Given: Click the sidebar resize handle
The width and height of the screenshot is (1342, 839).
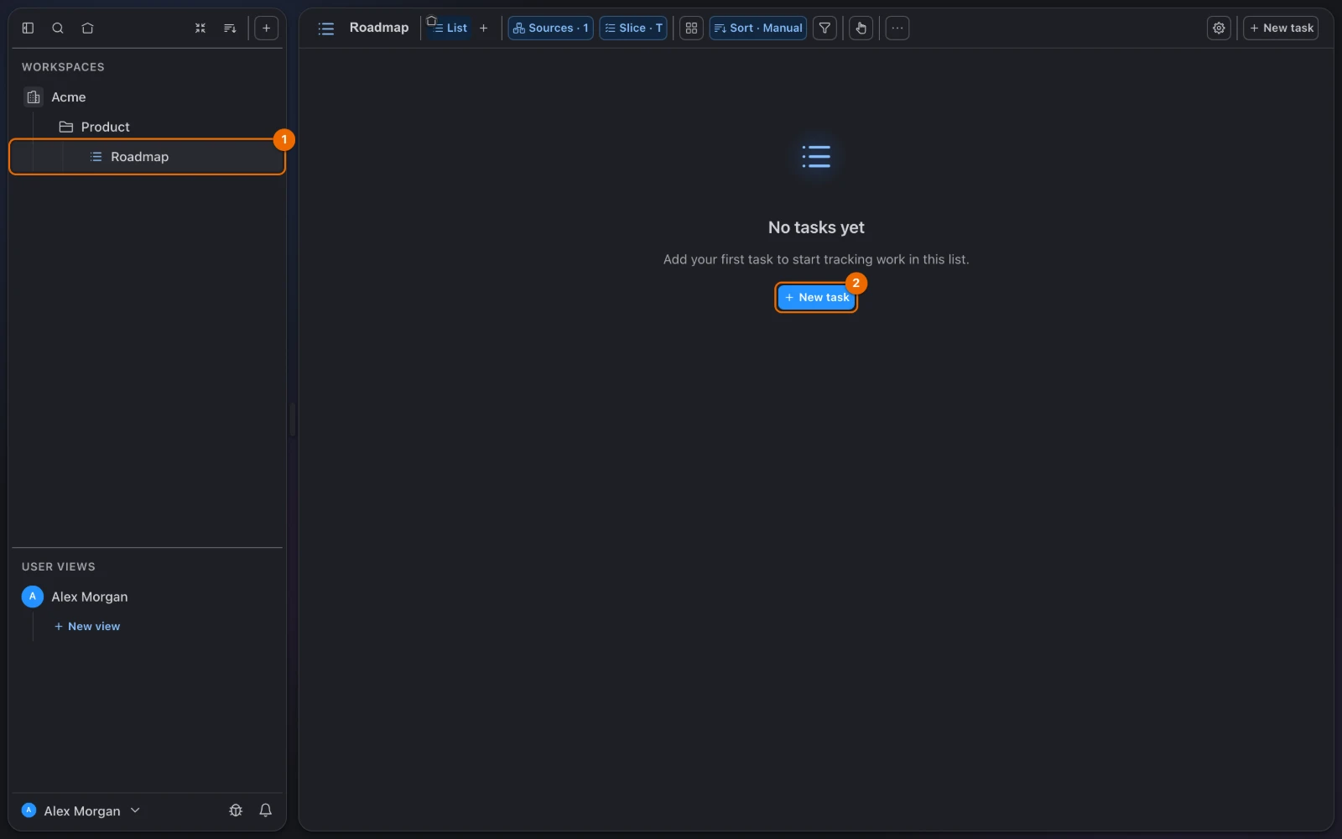Looking at the screenshot, I should (x=293, y=419).
